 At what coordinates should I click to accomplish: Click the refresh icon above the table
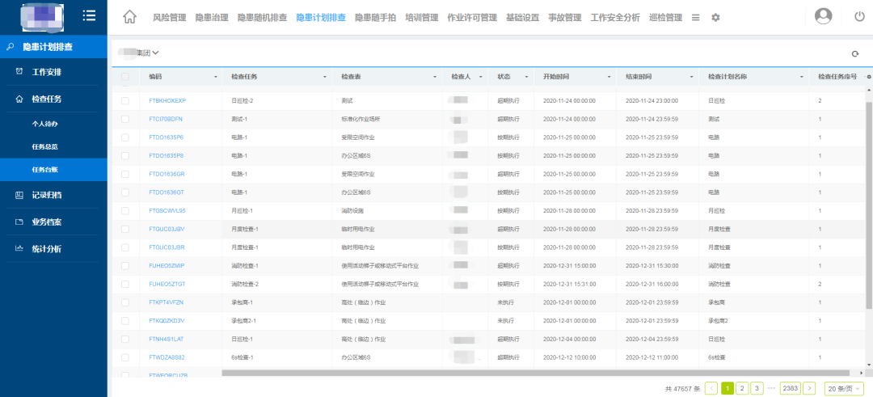(855, 53)
